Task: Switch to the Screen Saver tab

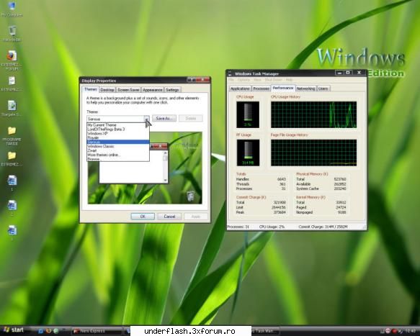Action: (128, 90)
